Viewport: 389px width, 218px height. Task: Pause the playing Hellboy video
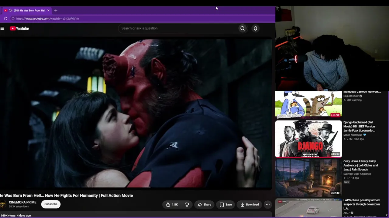click(136, 114)
